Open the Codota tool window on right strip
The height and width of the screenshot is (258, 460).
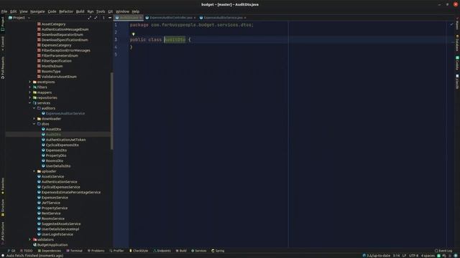[457, 63]
